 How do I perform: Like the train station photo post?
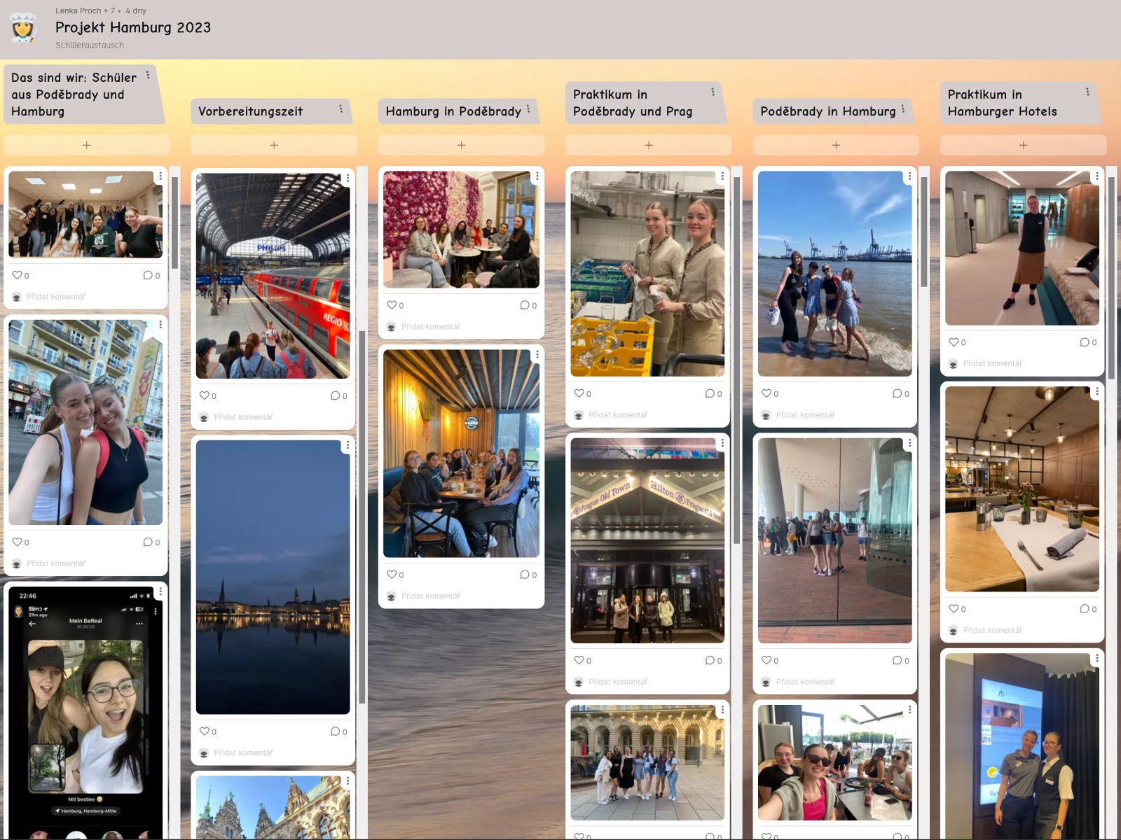point(204,395)
